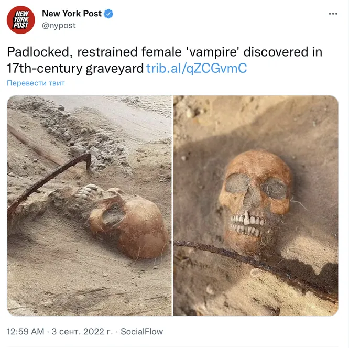Open the trib.al/qZCGvmC article link
This screenshot has height=348, width=349.
[x=197, y=68]
